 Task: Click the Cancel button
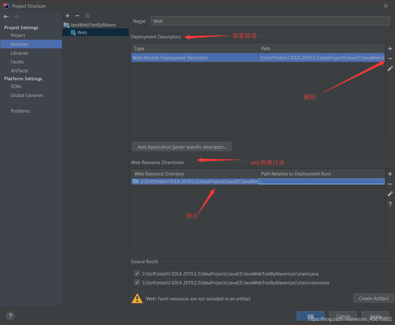[343, 316]
